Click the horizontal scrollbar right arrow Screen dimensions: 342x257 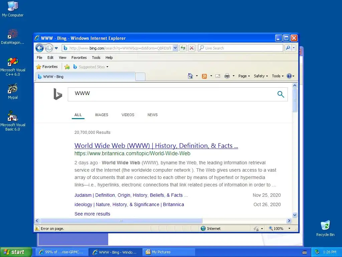pyautogui.click(x=289, y=221)
